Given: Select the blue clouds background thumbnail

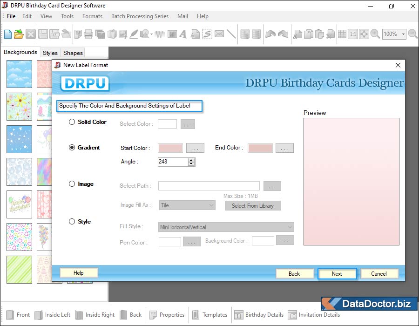Looking at the screenshot, I should pyautogui.click(x=19, y=74).
